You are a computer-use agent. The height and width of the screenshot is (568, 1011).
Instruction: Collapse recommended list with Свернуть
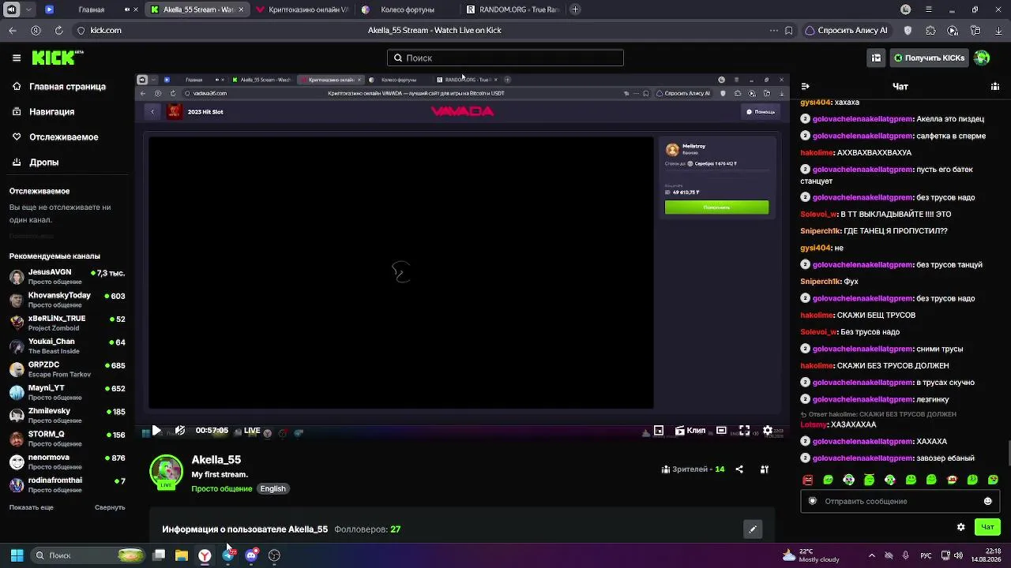(x=110, y=507)
